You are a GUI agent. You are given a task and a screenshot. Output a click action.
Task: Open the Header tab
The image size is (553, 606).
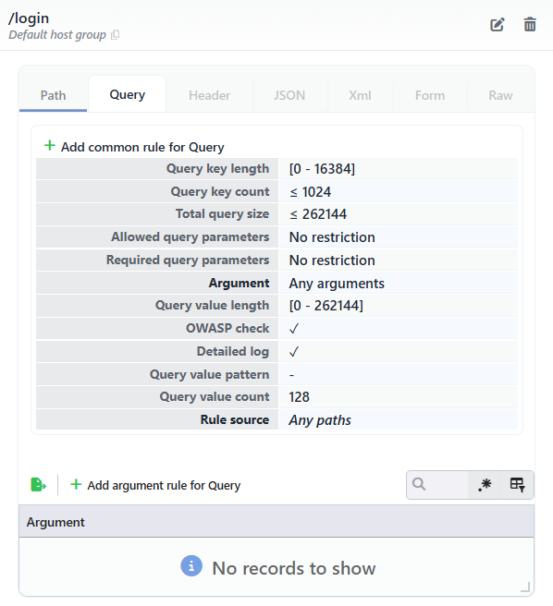209,95
